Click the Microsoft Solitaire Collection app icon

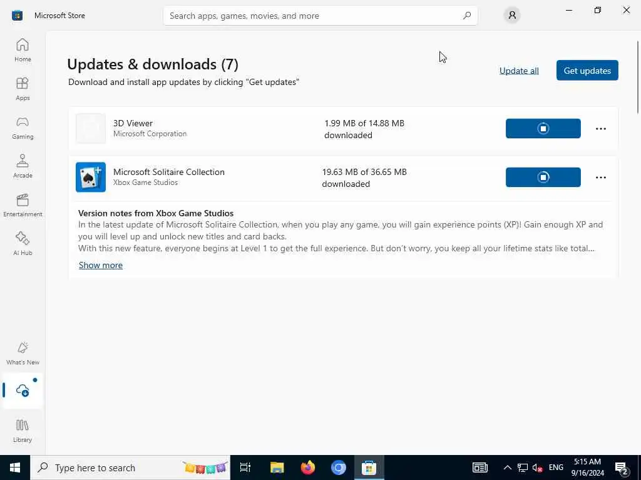[91, 177]
